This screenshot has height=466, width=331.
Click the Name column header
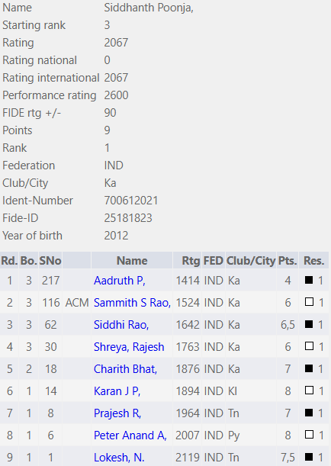tap(132, 261)
